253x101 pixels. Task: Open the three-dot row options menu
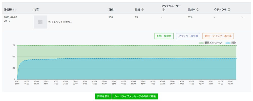coord(242,17)
